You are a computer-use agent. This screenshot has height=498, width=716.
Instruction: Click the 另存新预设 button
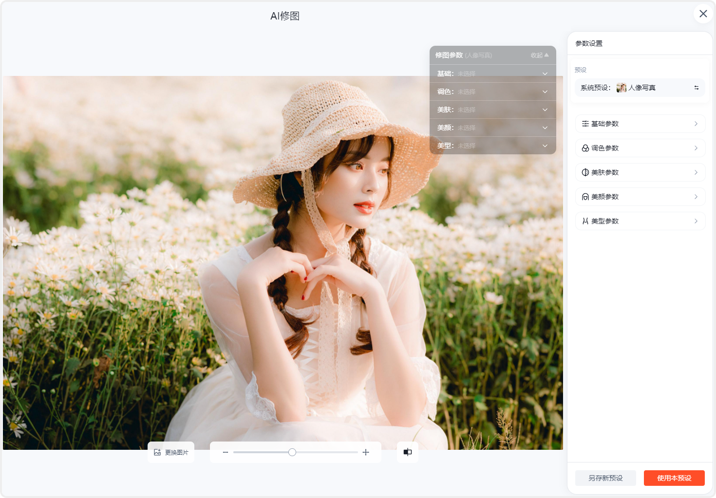[x=605, y=478]
